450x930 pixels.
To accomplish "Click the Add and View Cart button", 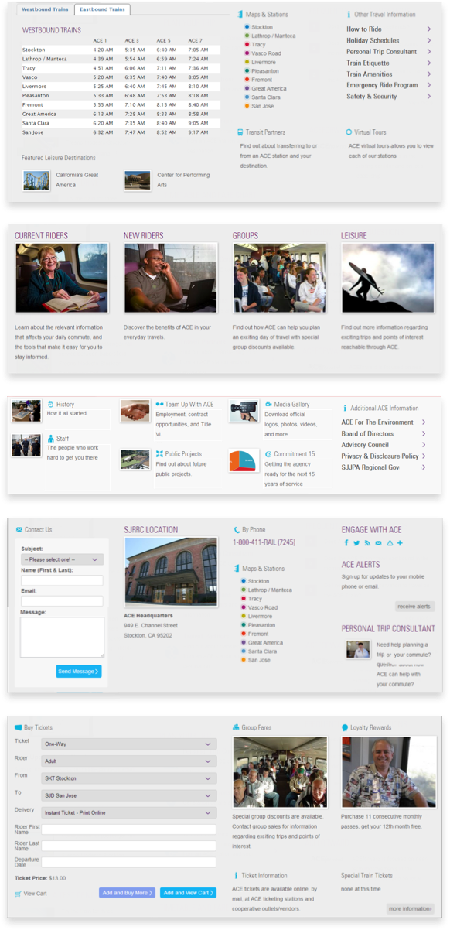I will pos(188,893).
